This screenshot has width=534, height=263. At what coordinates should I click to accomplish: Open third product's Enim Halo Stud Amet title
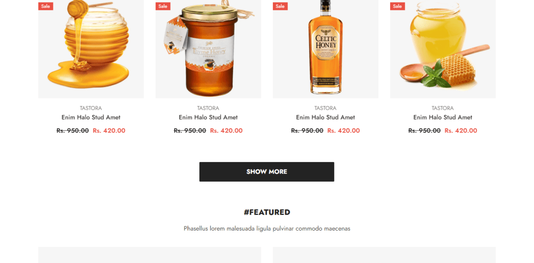(x=325, y=117)
